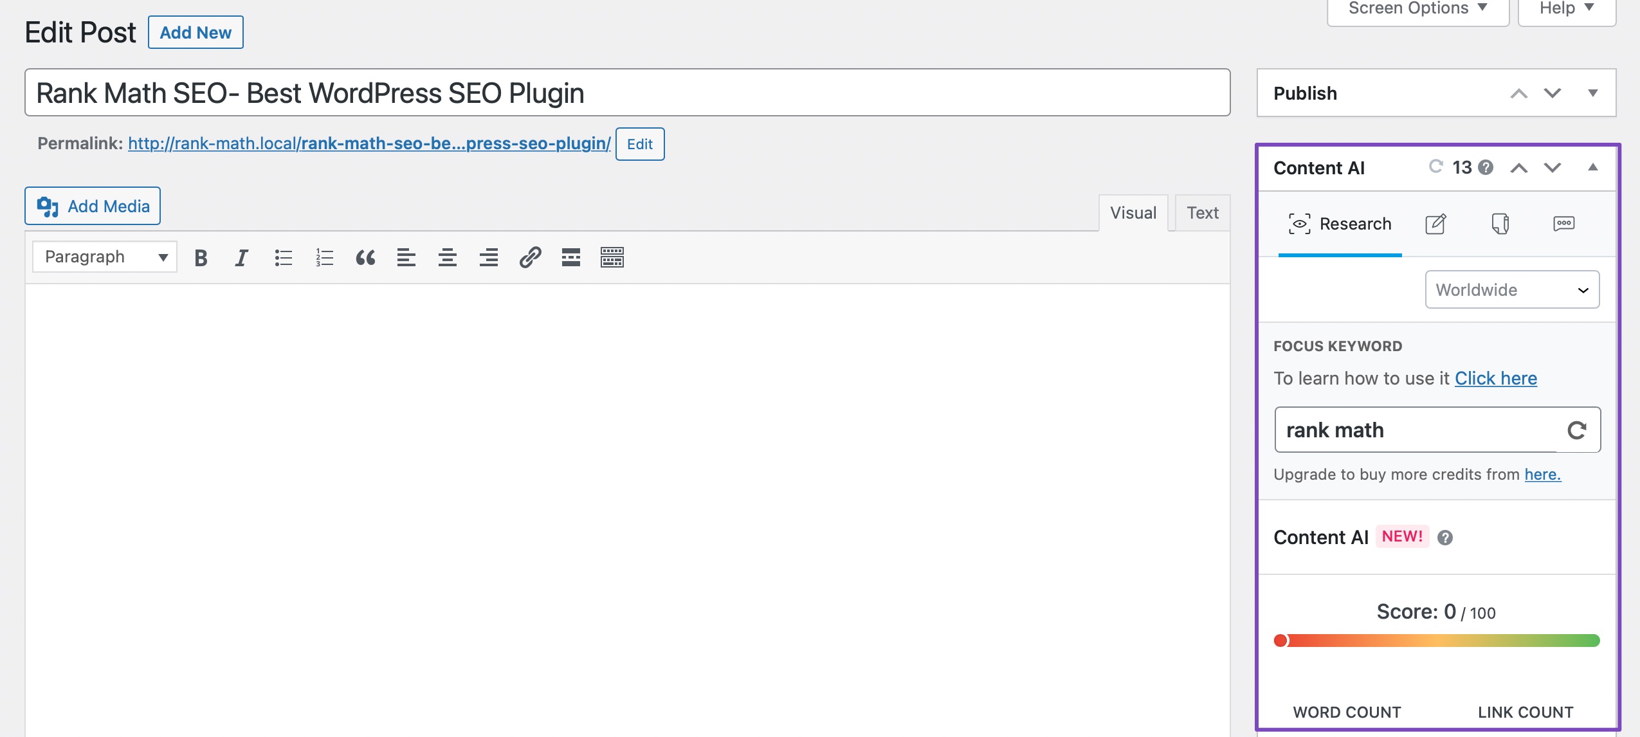The width and height of the screenshot is (1640, 737).
Task: Refresh Content AI credits icon
Action: point(1435,167)
